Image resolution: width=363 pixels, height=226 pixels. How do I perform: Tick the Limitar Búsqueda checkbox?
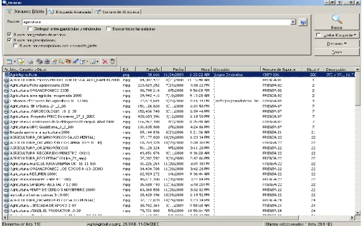click(319, 35)
